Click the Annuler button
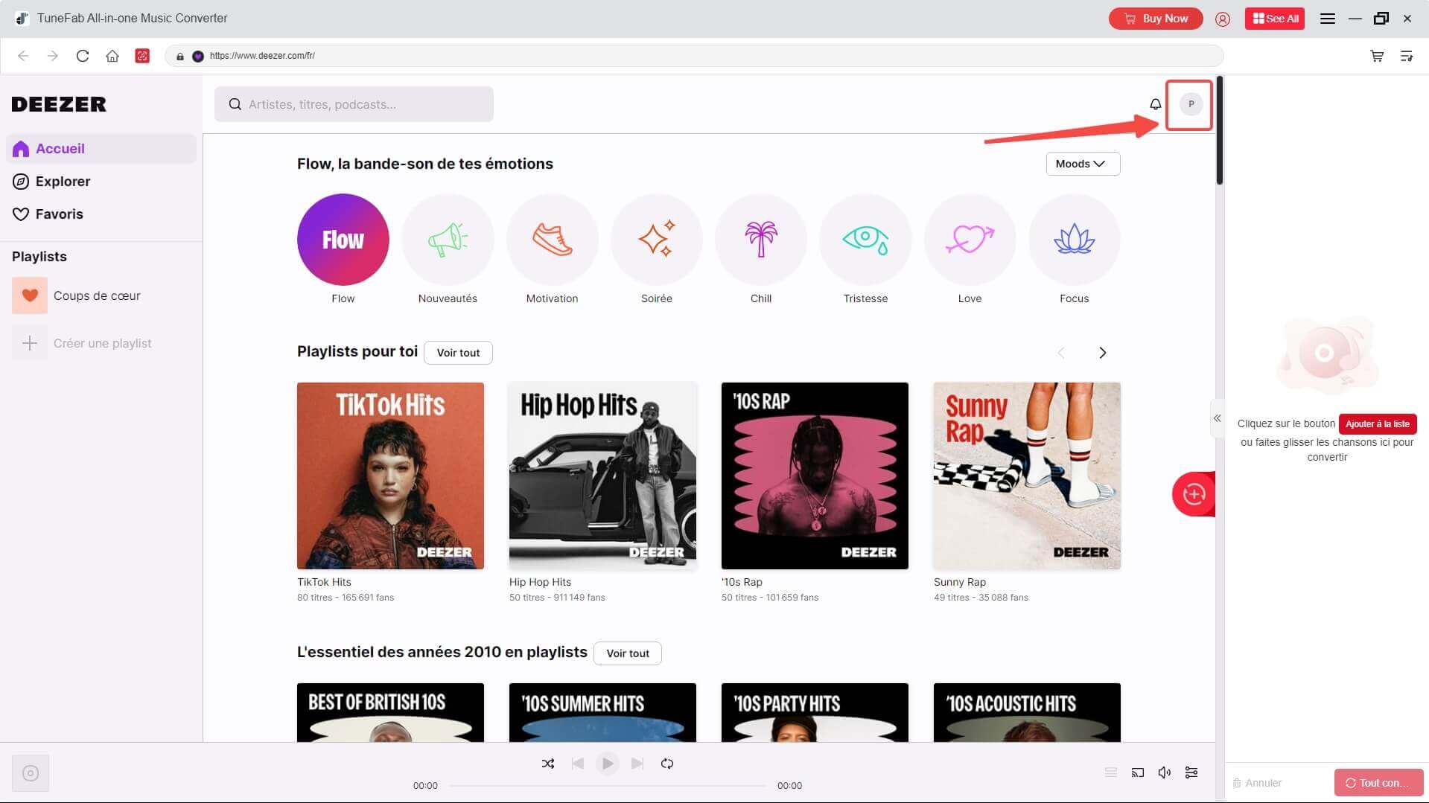Image resolution: width=1429 pixels, height=803 pixels. point(1257,783)
